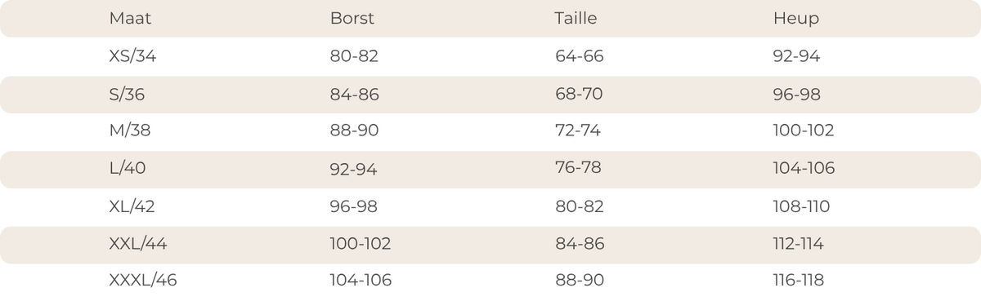981x301 pixels.
Task: Click Heup value 100-102
Action: coord(804,130)
